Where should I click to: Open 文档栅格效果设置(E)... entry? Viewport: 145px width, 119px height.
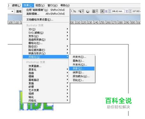46,20
